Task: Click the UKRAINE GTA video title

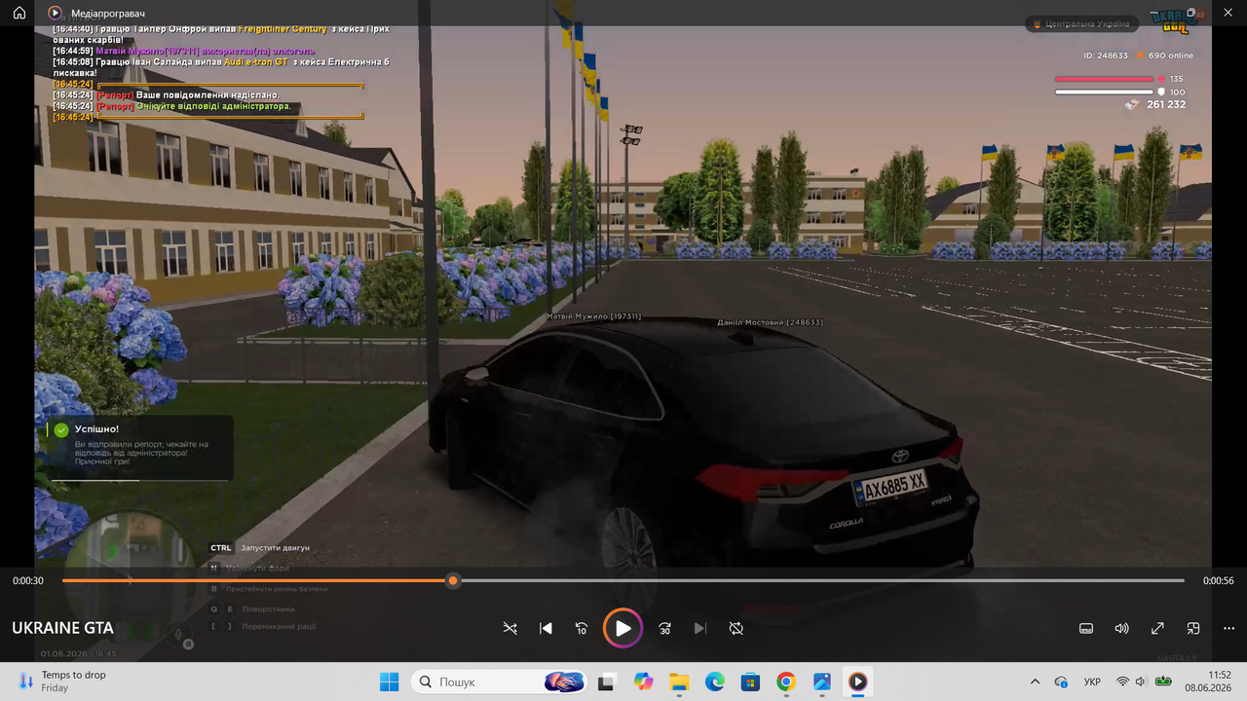Action: coord(62,628)
